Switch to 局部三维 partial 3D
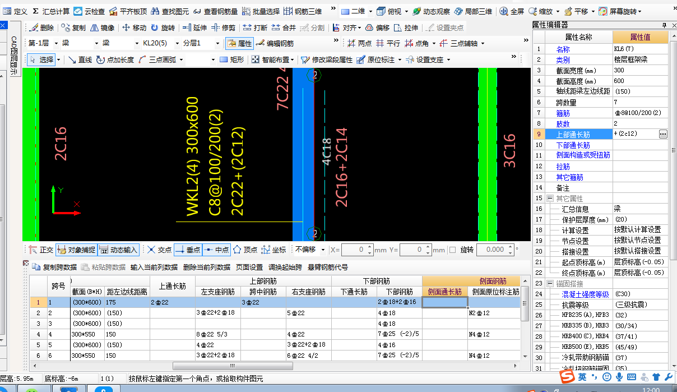 tap(474, 11)
